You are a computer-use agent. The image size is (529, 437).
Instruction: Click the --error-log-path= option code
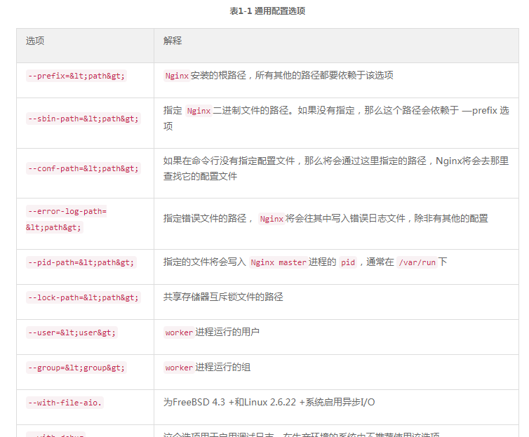coord(67,211)
